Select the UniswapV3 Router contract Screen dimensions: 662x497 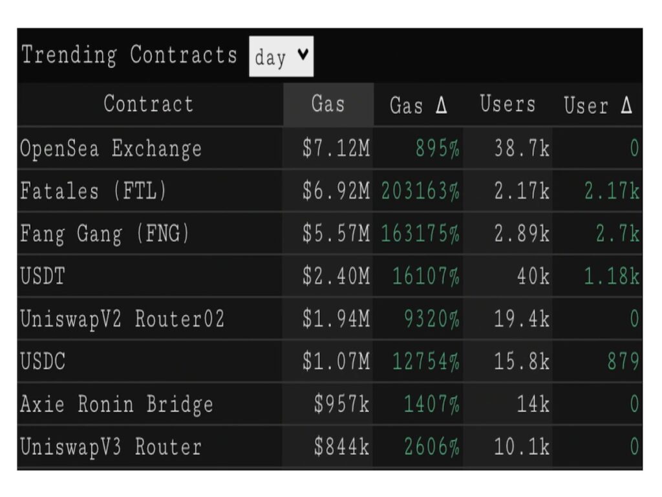coord(330,447)
